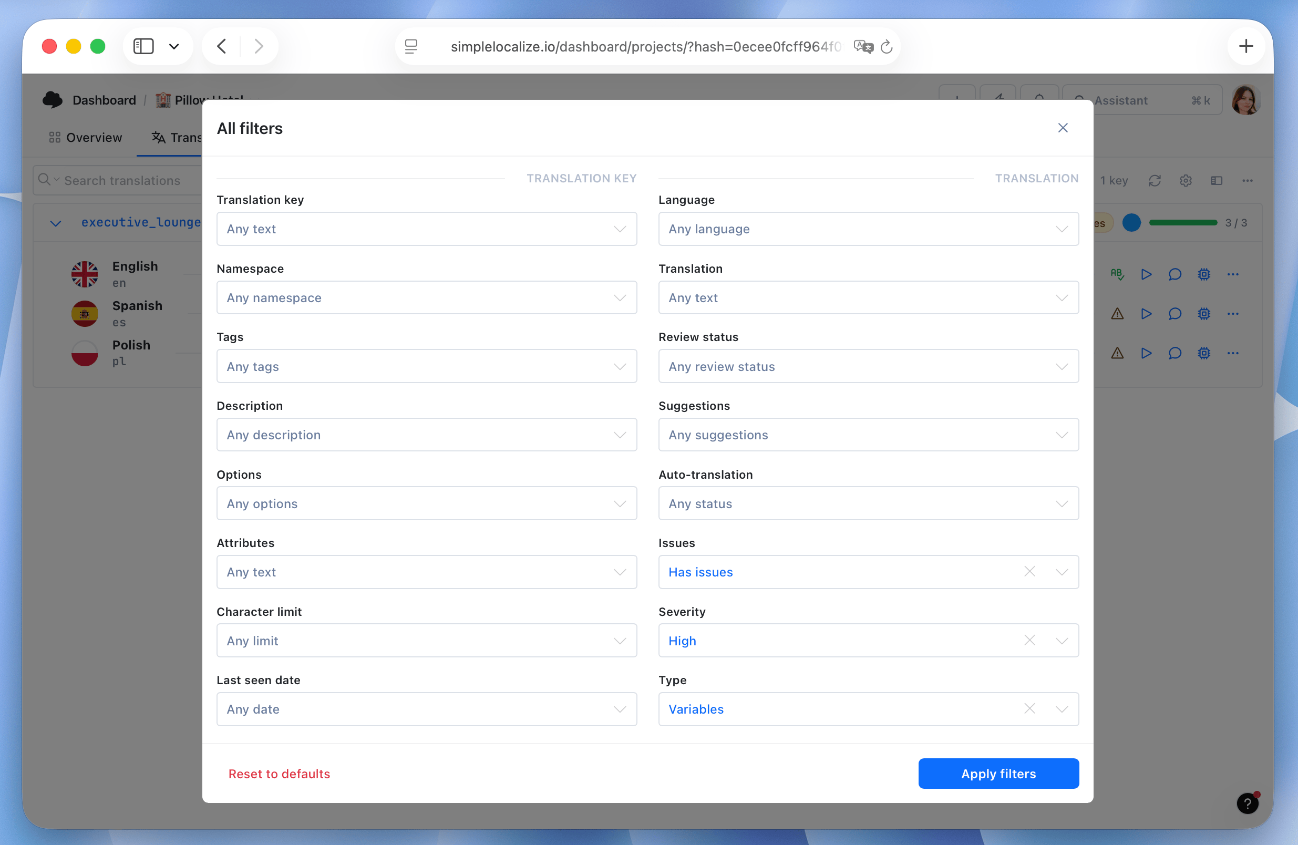Open the Suggestions dropdown
The image size is (1298, 845).
coord(868,435)
